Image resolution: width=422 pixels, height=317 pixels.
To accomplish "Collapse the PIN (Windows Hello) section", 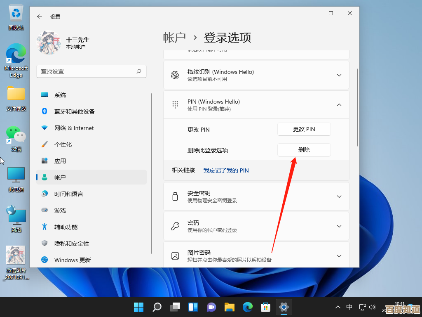I will click(x=339, y=105).
